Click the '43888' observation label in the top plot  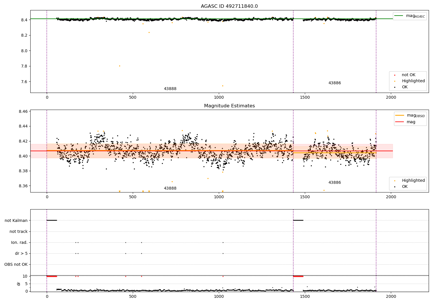pyautogui.click(x=170, y=89)
